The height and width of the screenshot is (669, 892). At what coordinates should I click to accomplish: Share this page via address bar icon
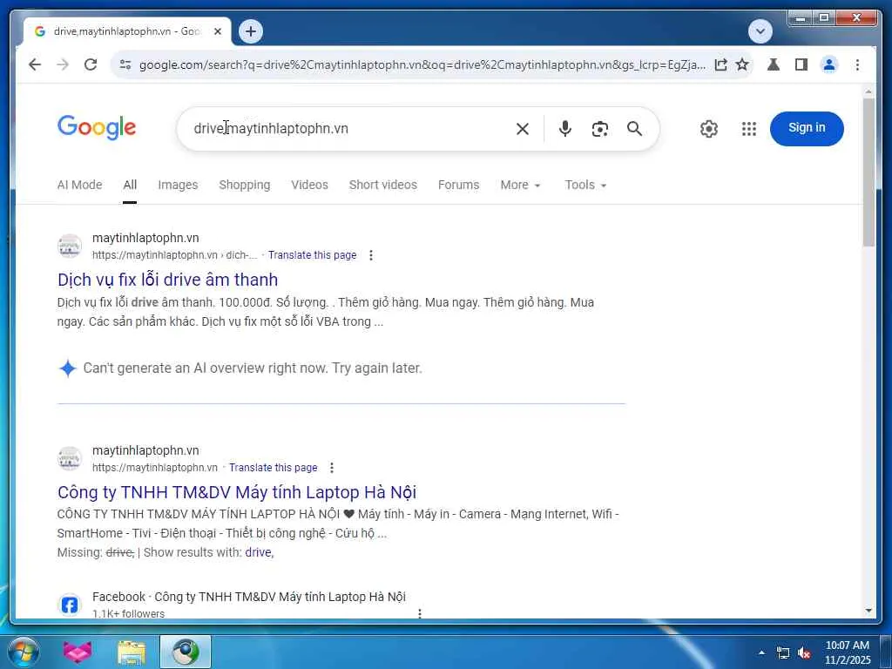click(720, 64)
